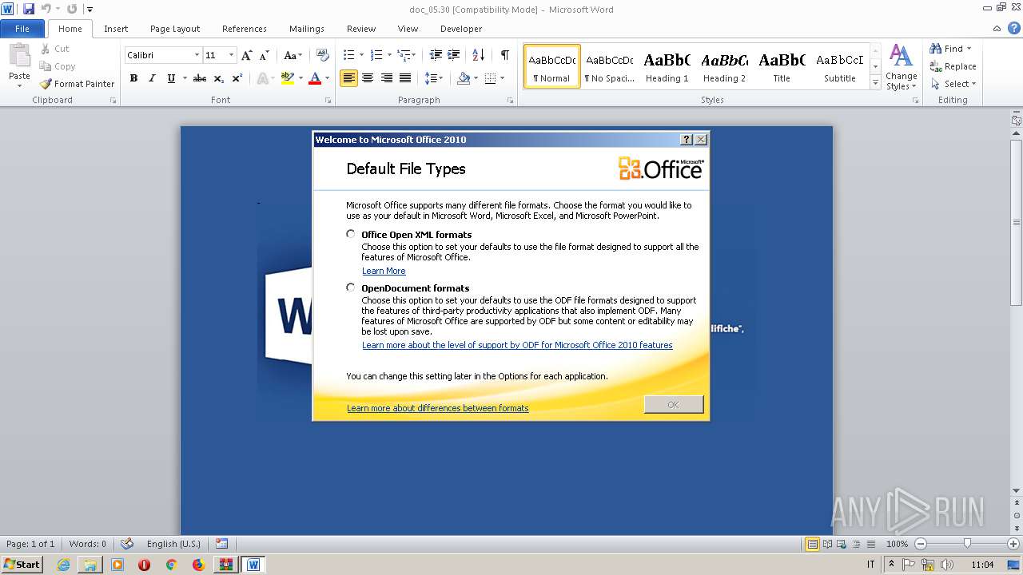
Task: Click the Help question mark icon
Action: pos(1013,29)
